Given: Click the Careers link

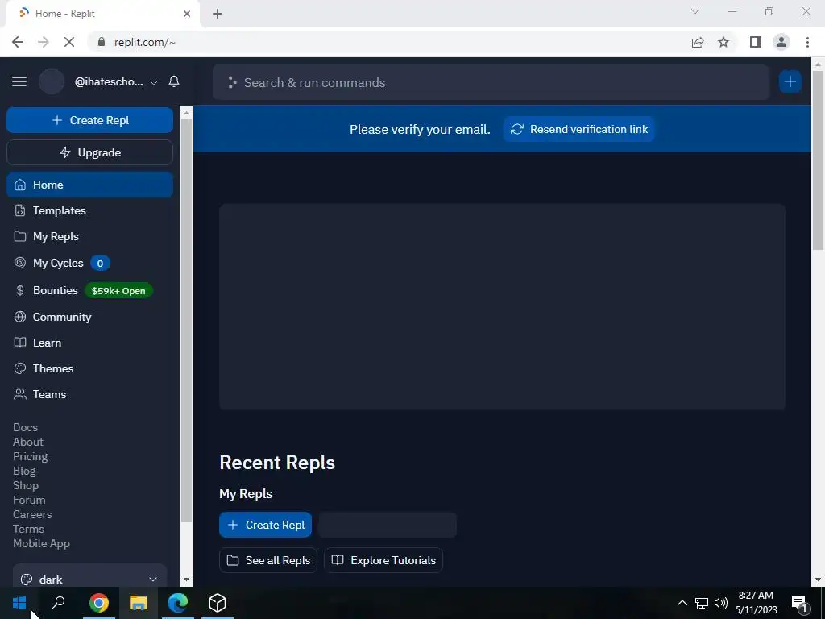Looking at the screenshot, I should 32,514.
